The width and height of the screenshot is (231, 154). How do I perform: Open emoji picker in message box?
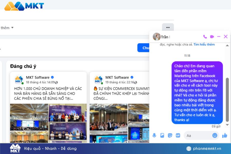point(215,135)
